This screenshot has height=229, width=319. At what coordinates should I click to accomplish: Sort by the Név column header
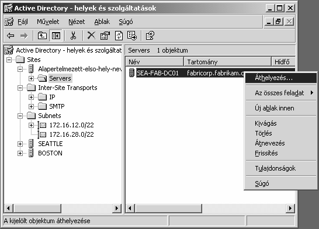pyautogui.click(x=155, y=61)
